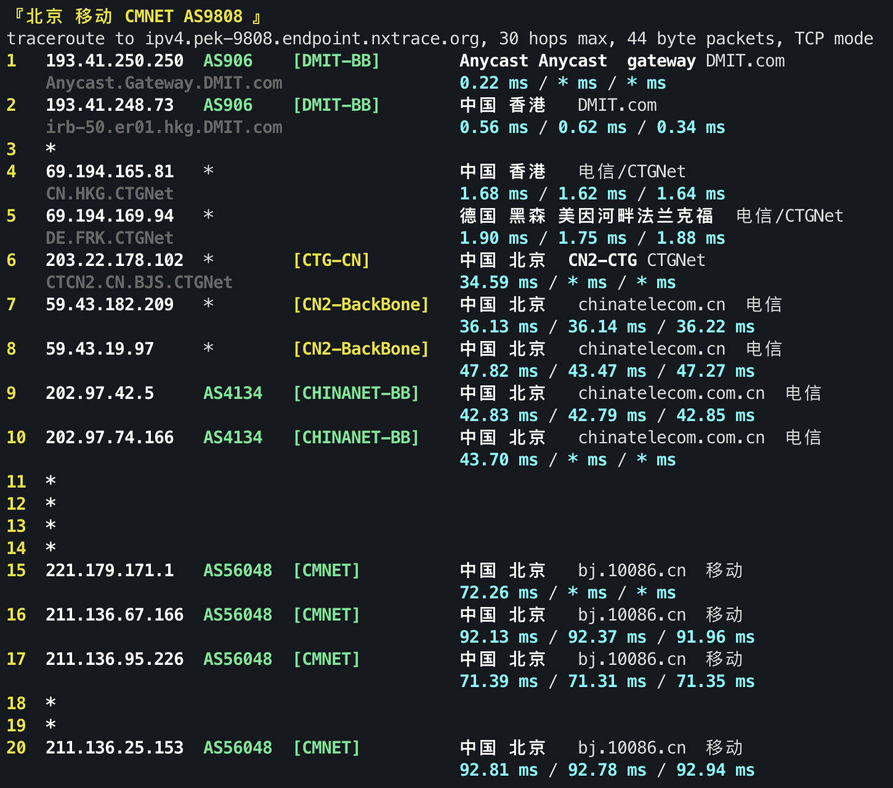Click latency value 92.81 ms
Screen dimensions: 893x788
pyautogui.click(x=499, y=770)
